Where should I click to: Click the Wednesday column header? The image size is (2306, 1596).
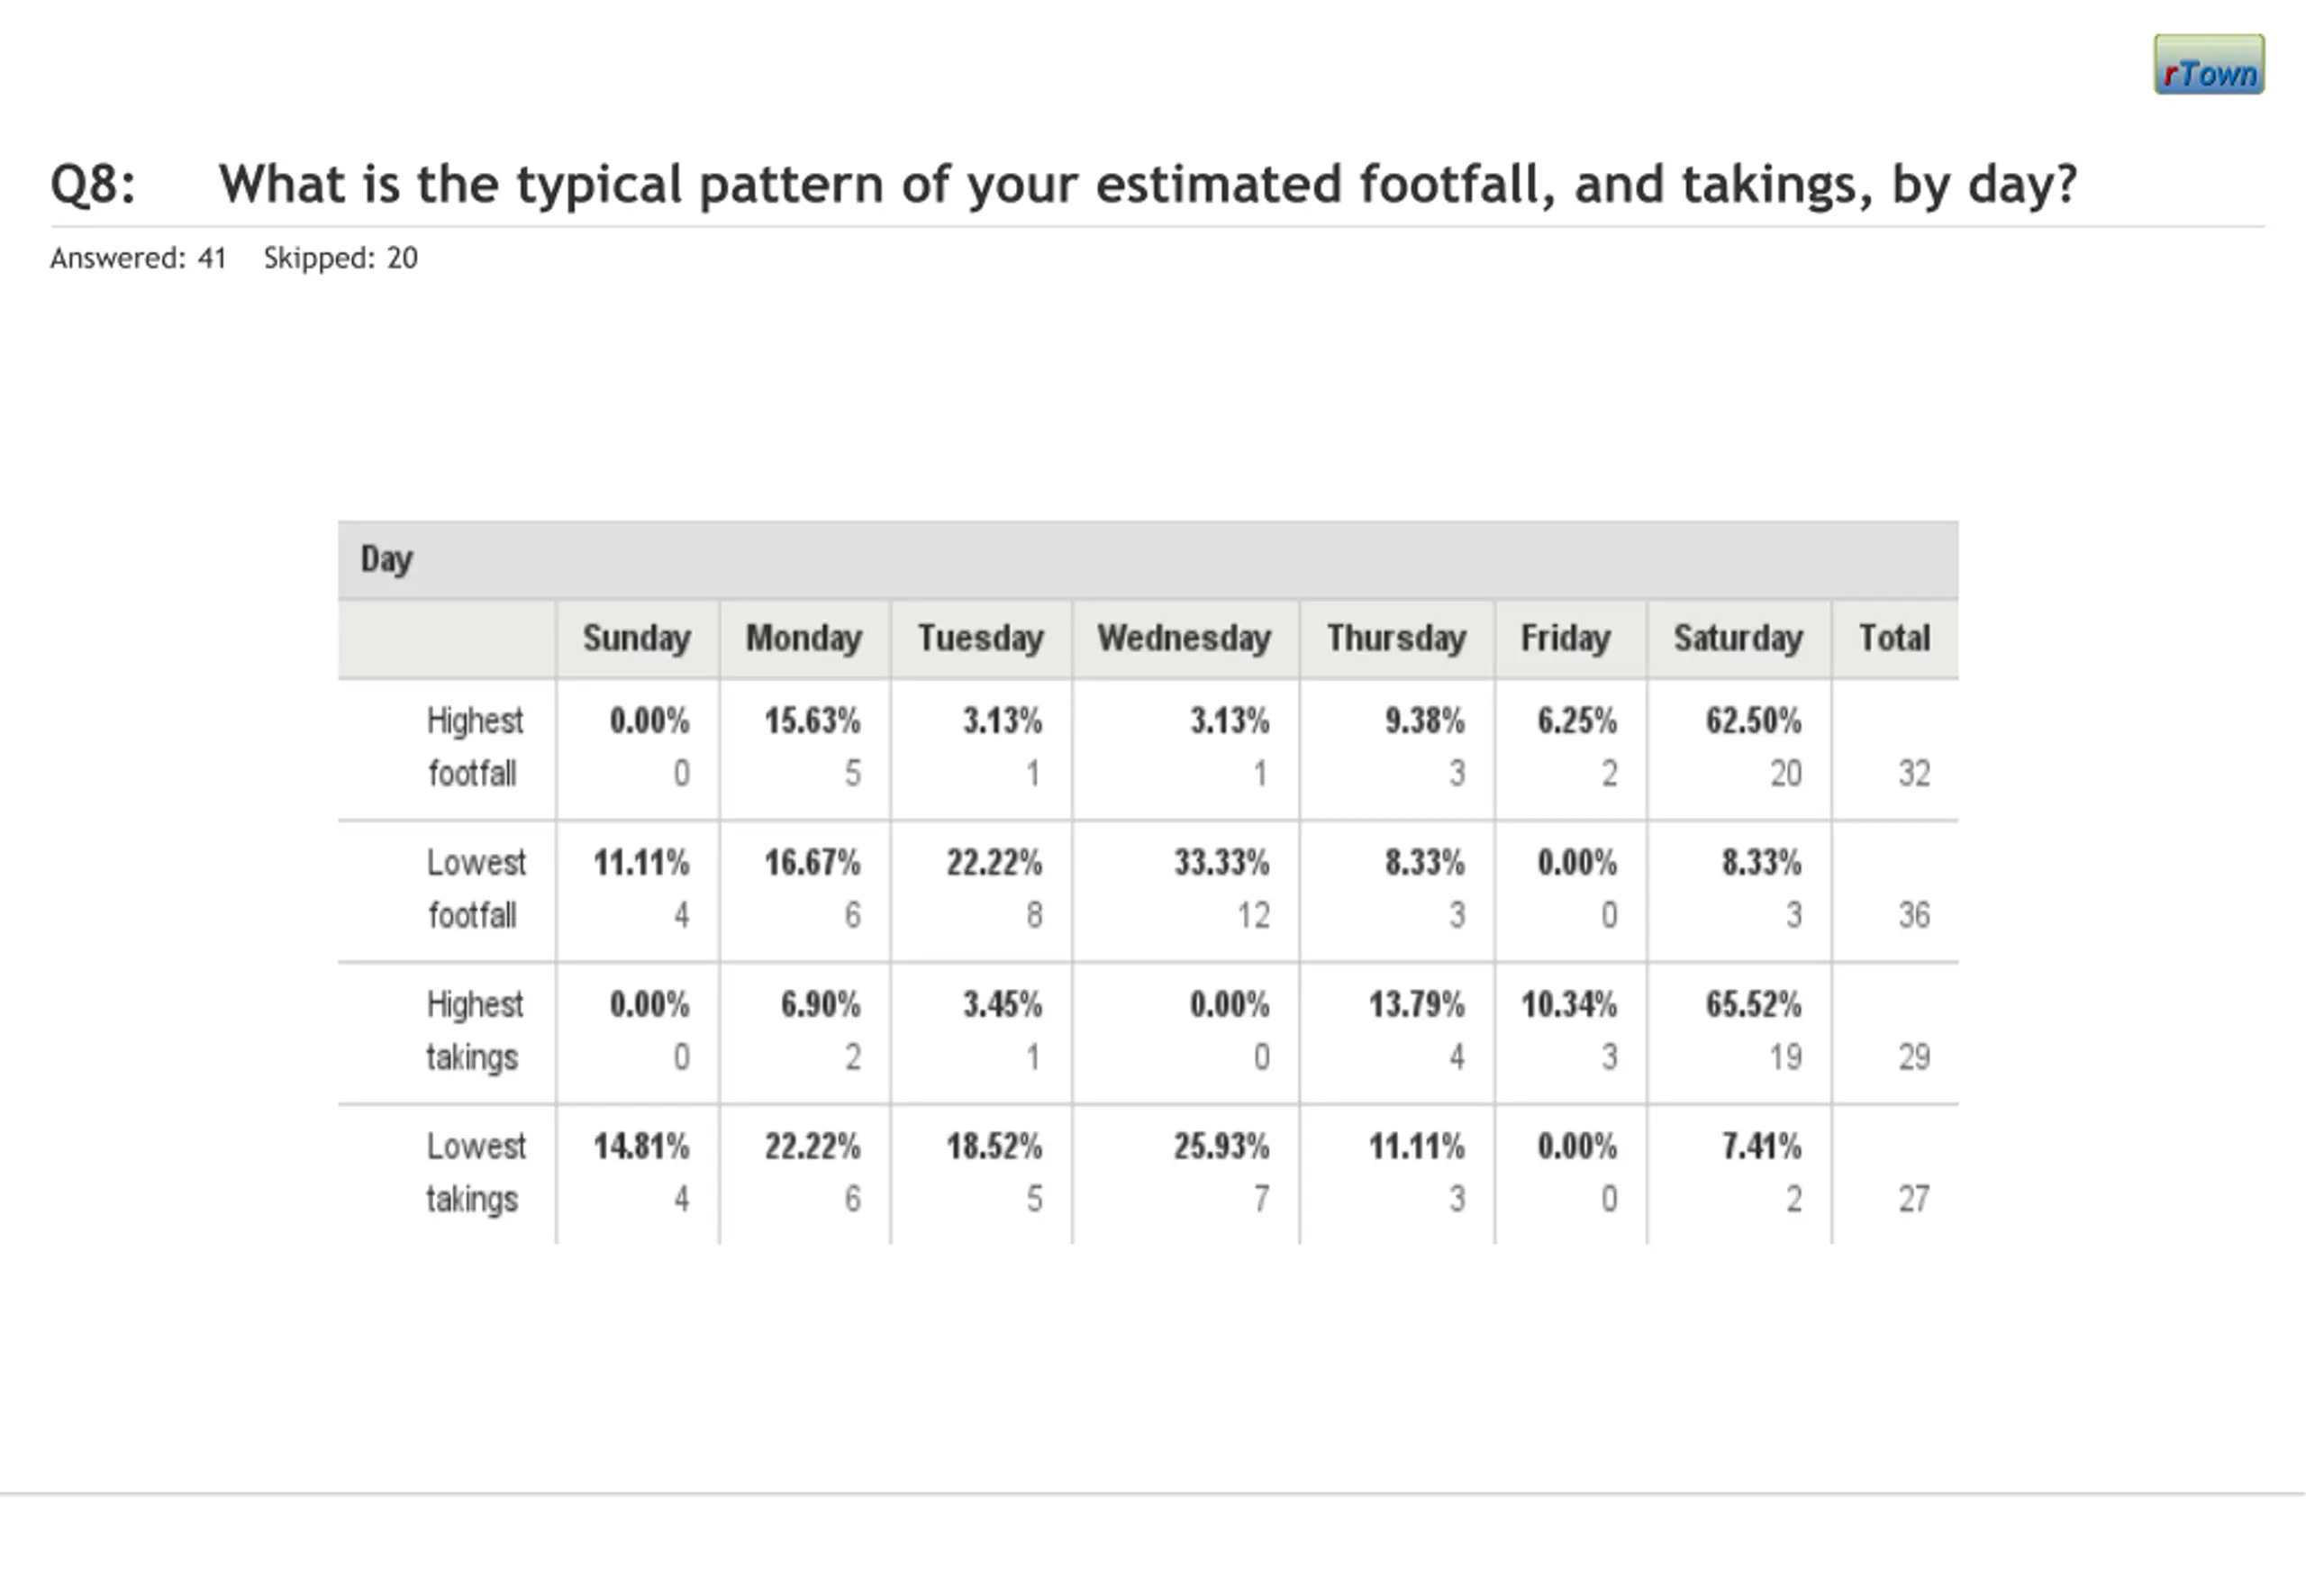[1184, 638]
